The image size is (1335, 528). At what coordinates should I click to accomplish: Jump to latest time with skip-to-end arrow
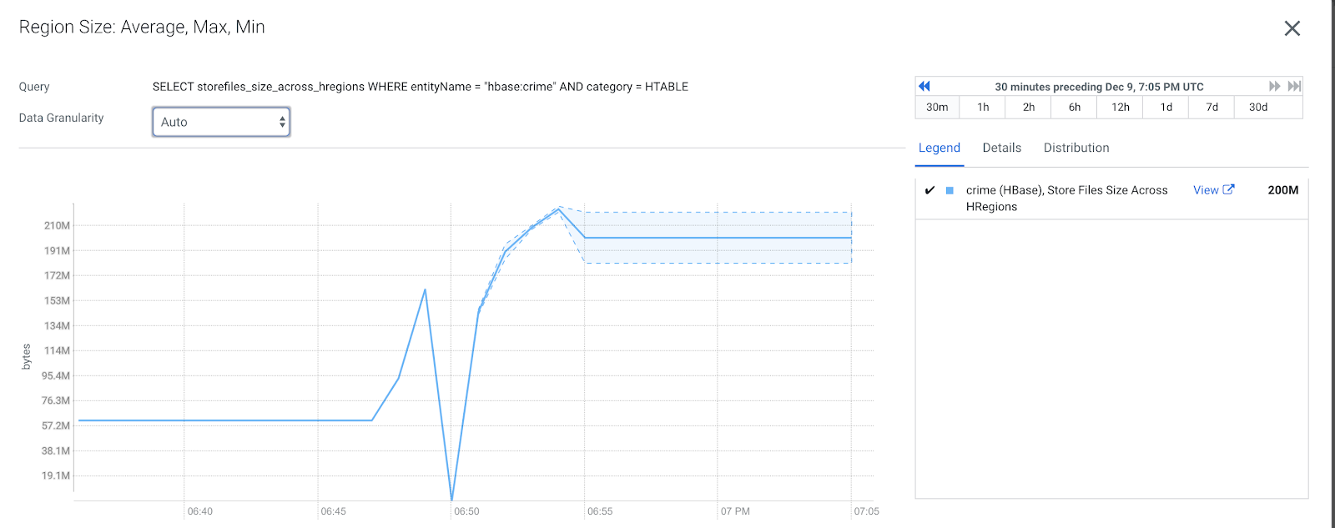click(1294, 86)
